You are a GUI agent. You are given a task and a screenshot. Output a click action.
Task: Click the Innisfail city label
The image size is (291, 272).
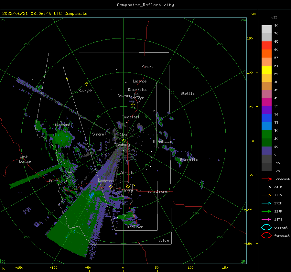(131, 117)
